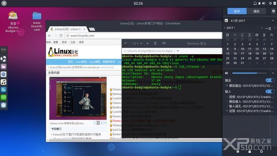Open settings gear at Raven panel bottom
277x156 pixels.
[238, 151]
